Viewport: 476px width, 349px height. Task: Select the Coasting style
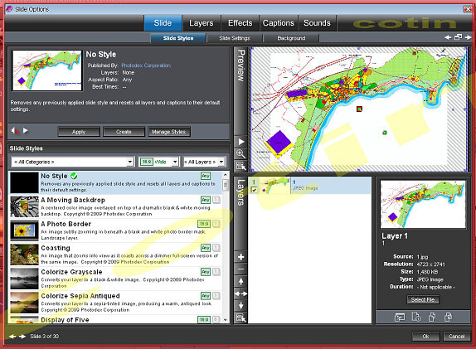(115, 254)
